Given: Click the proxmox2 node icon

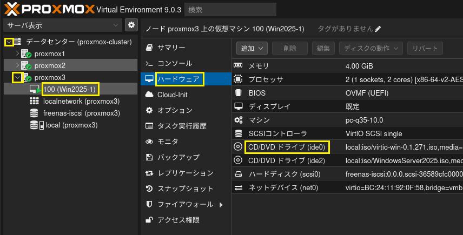Looking at the screenshot, I should [26, 66].
